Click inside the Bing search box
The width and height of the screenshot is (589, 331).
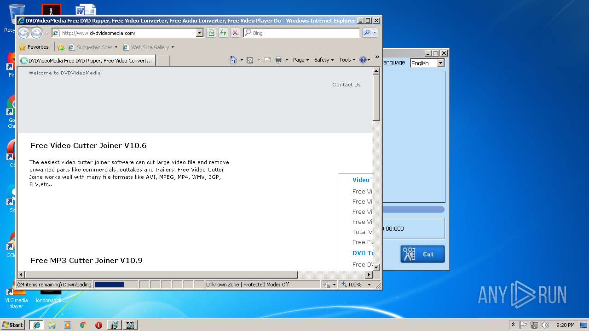302,33
